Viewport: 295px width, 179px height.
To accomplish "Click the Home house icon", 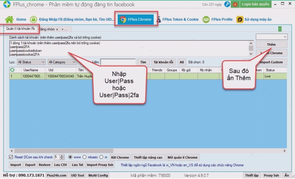I will 9,19.
